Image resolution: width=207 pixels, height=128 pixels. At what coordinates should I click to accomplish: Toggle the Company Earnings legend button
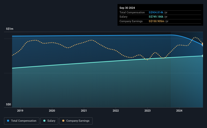point(76,121)
